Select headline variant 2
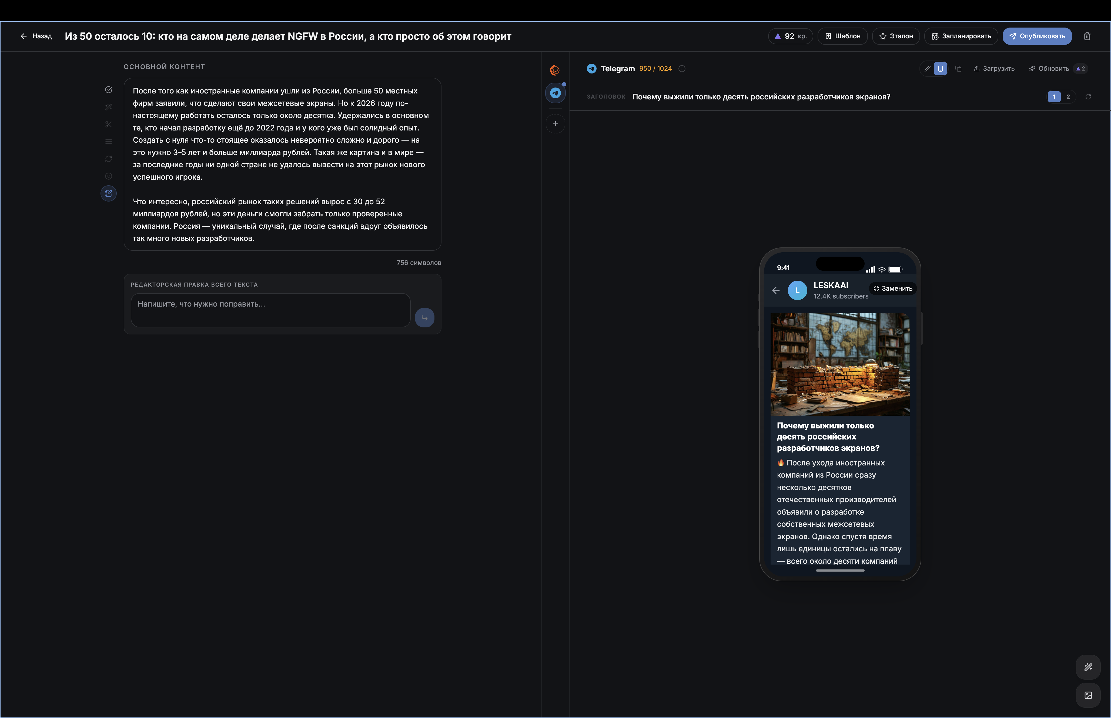Viewport: 1111px width, 718px height. [1068, 97]
